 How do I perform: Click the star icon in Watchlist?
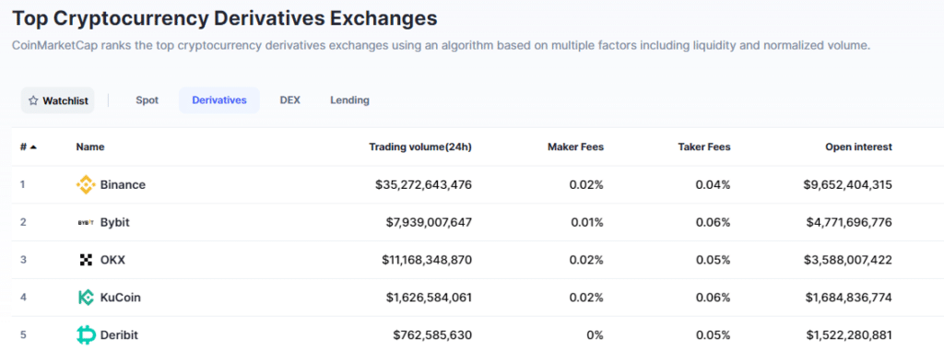coord(33,100)
